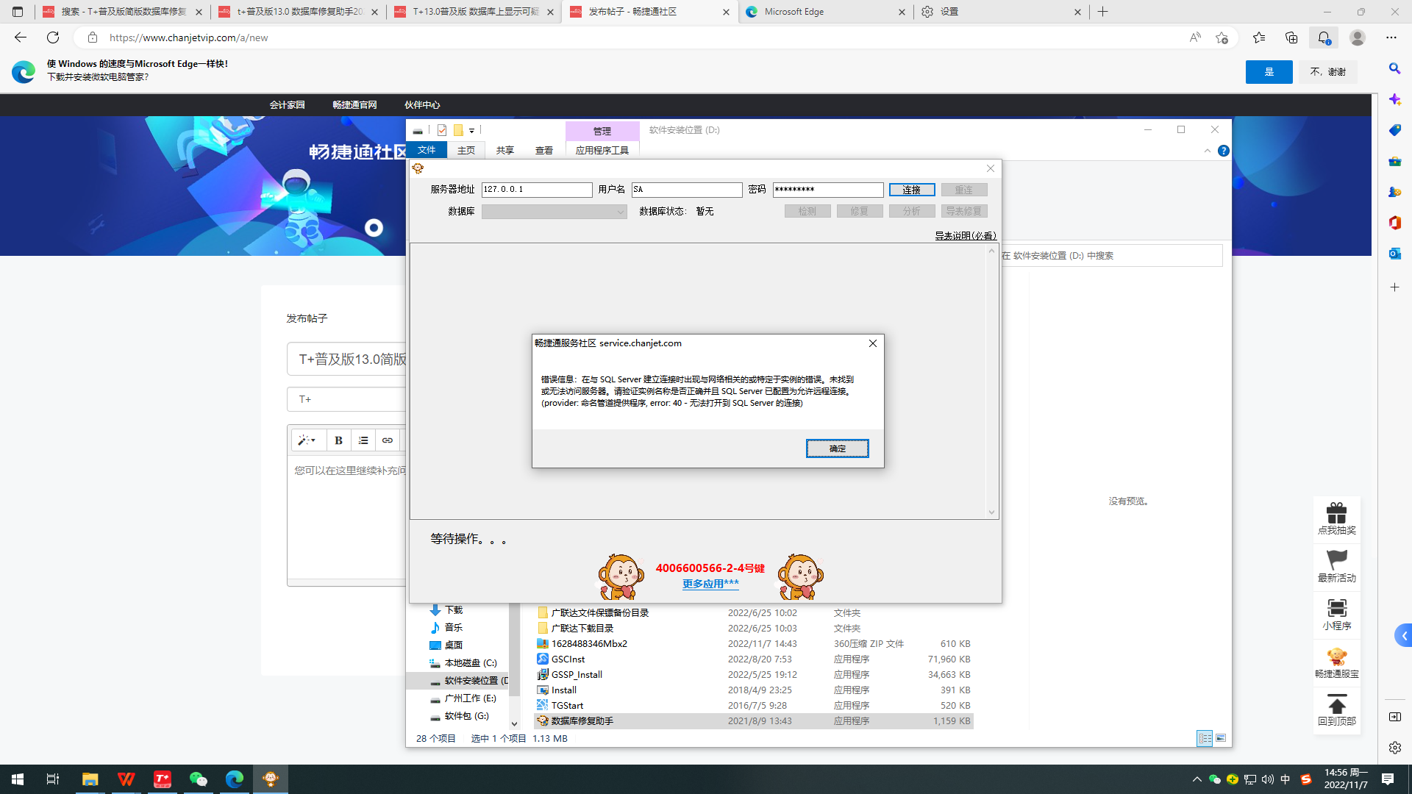Image resolution: width=1412 pixels, height=794 pixels.
Task: Expand the File Explorer ribbon chevron
Action: (1208, 151)
